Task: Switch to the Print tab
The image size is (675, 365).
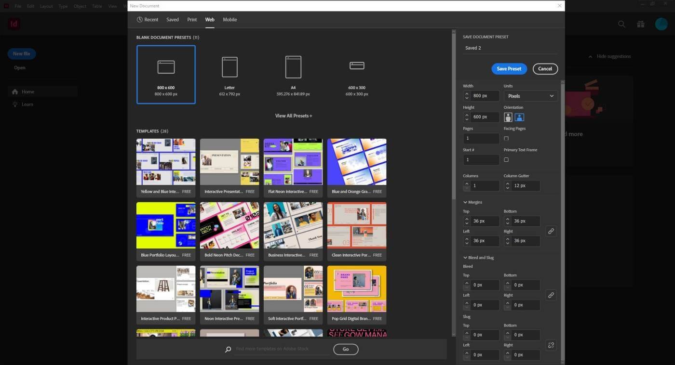Action: tap(192, 20)
